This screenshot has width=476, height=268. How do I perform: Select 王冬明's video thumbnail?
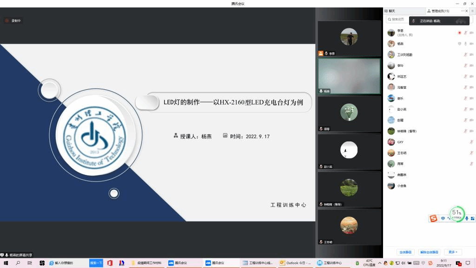[349, 228]
